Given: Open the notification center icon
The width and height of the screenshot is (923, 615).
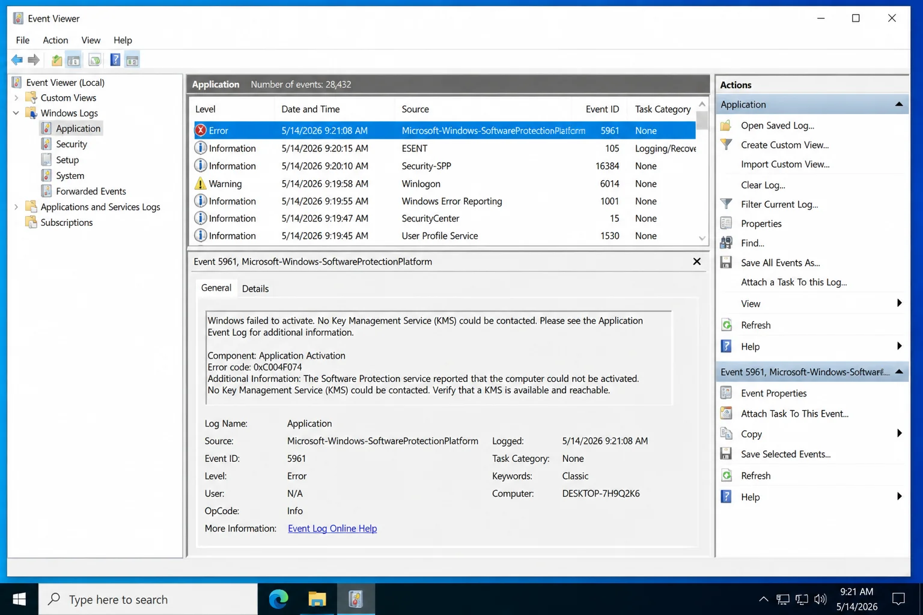Looking at the screenshot, I should (x=898, y=599).
